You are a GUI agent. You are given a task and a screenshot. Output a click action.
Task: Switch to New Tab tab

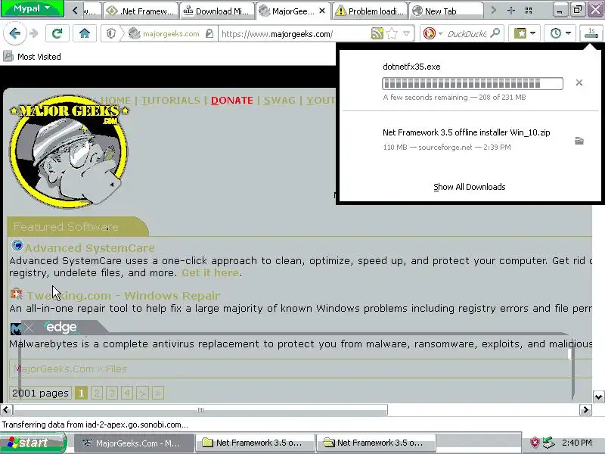click(446, 11)
